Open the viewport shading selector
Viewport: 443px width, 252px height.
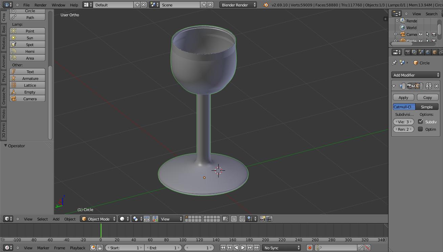tap(124, 219)
